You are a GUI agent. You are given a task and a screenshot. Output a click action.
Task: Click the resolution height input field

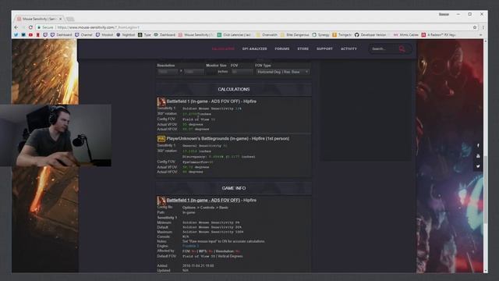(193, 72)
